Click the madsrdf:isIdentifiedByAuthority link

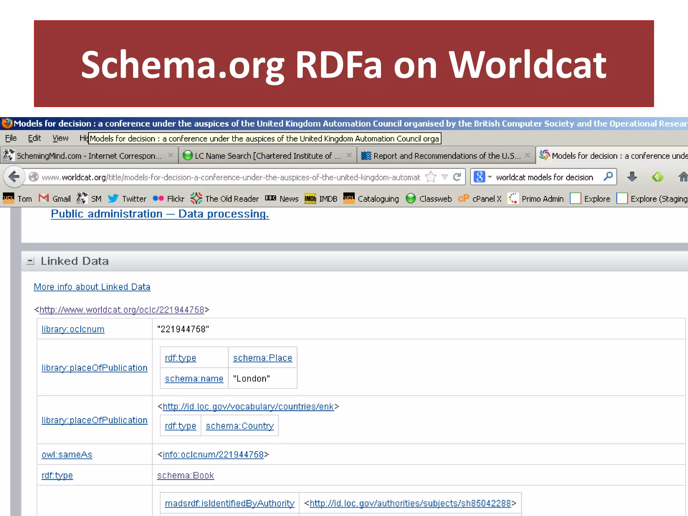tap(230, 503)
